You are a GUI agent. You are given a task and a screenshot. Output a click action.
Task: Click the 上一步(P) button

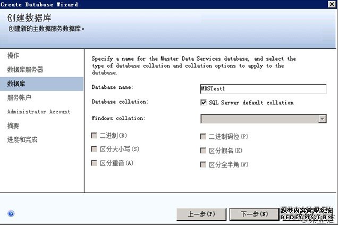tap(201, 214)
